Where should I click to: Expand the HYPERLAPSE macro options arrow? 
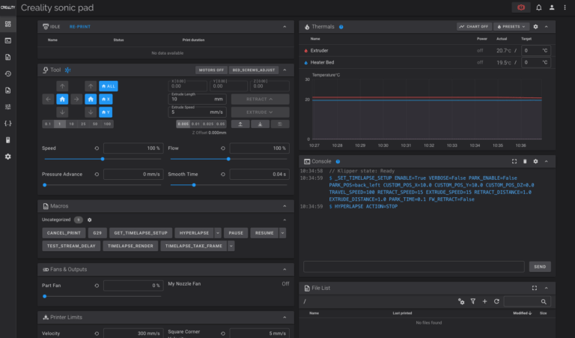click(x=217, y=233)
